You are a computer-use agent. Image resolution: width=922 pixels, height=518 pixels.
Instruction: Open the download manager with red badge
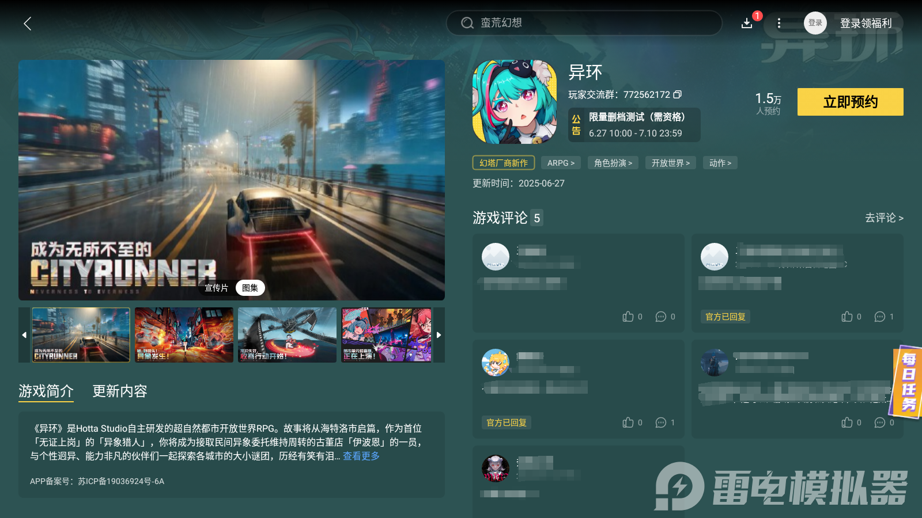[746, 24]
